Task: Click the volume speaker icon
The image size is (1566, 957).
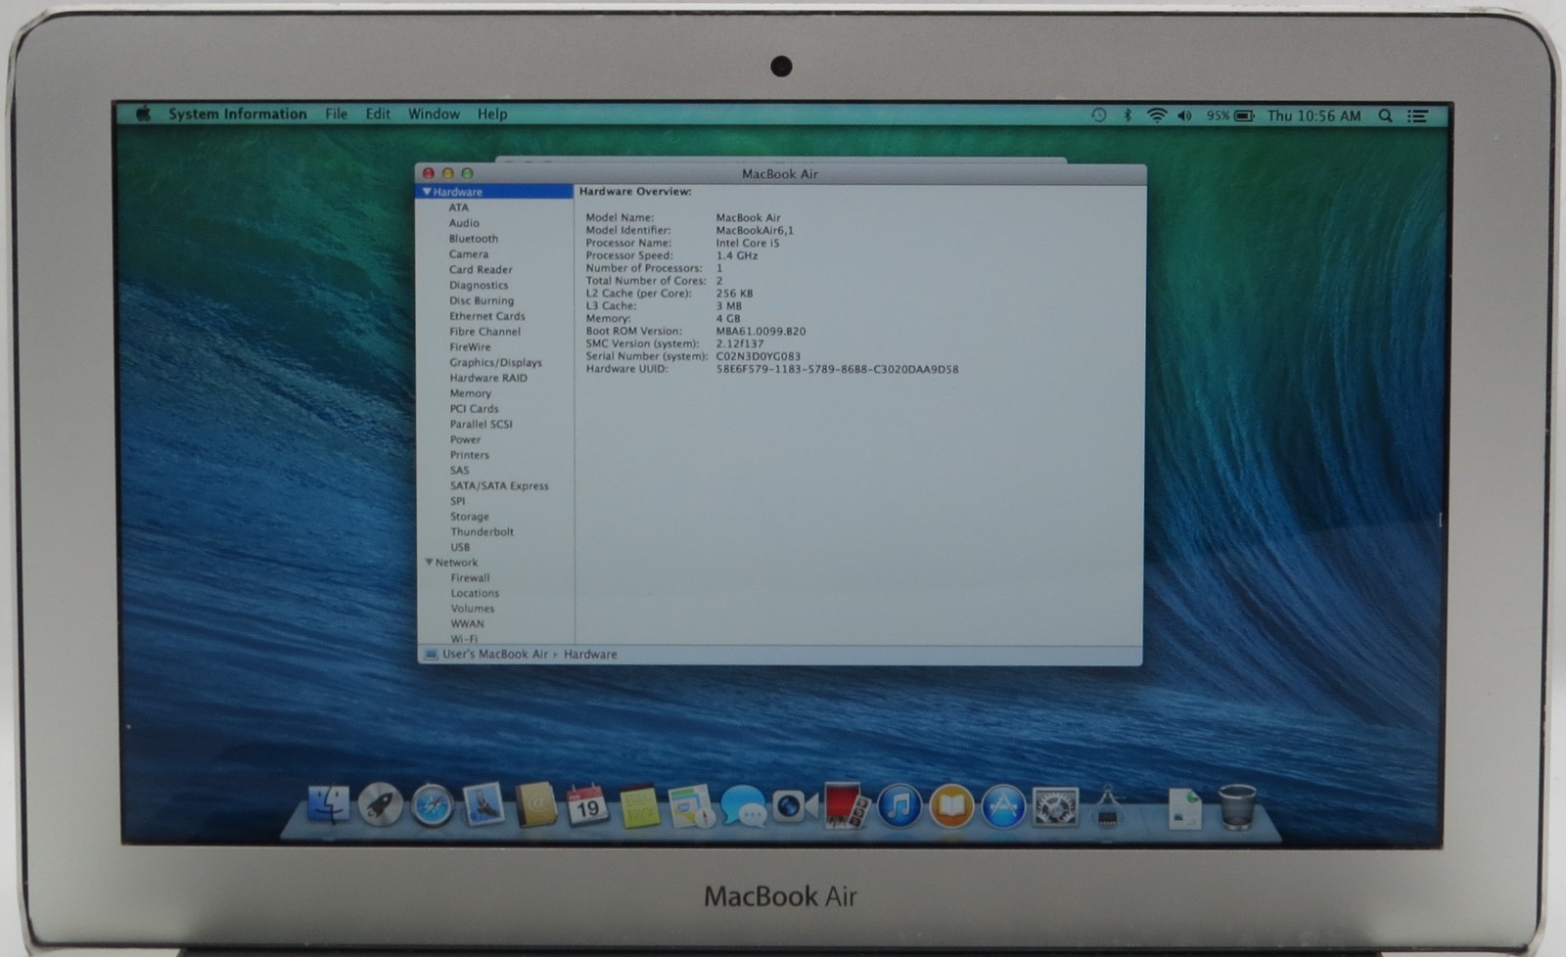Action: [x=1185, y=115]
